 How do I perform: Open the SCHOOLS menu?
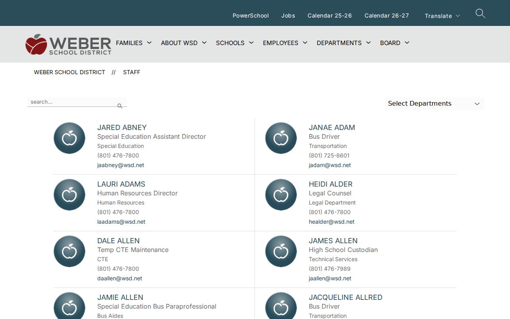pos(230,43)
